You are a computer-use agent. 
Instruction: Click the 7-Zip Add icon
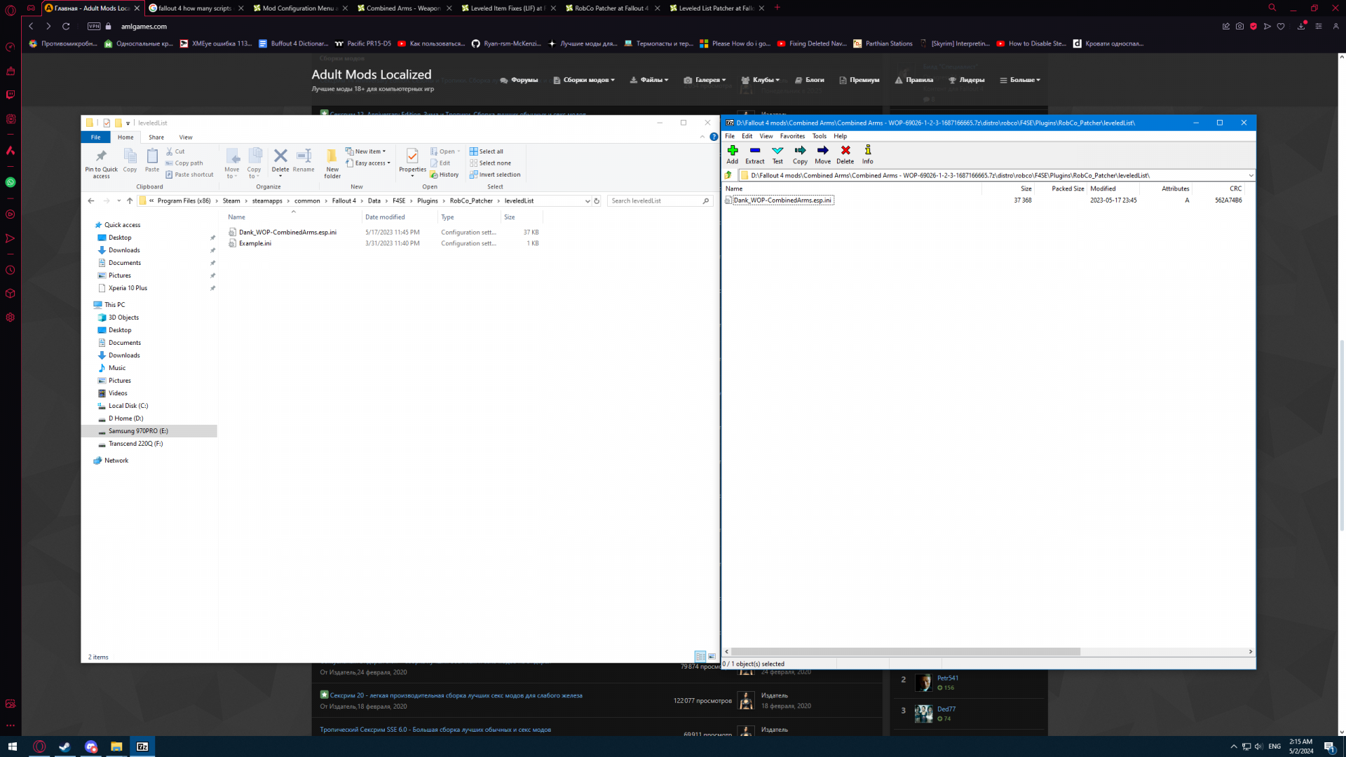click(732, 151)
